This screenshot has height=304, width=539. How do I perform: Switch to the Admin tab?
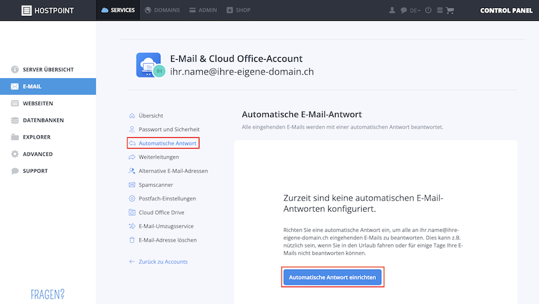(203, 10)
